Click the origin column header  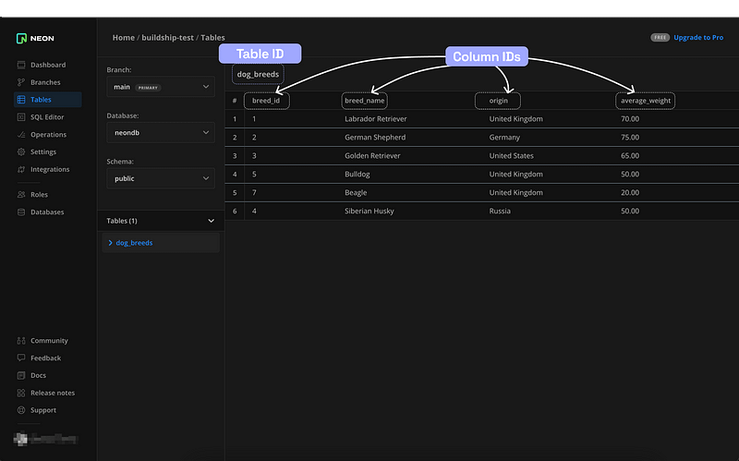tap(498, 101)
